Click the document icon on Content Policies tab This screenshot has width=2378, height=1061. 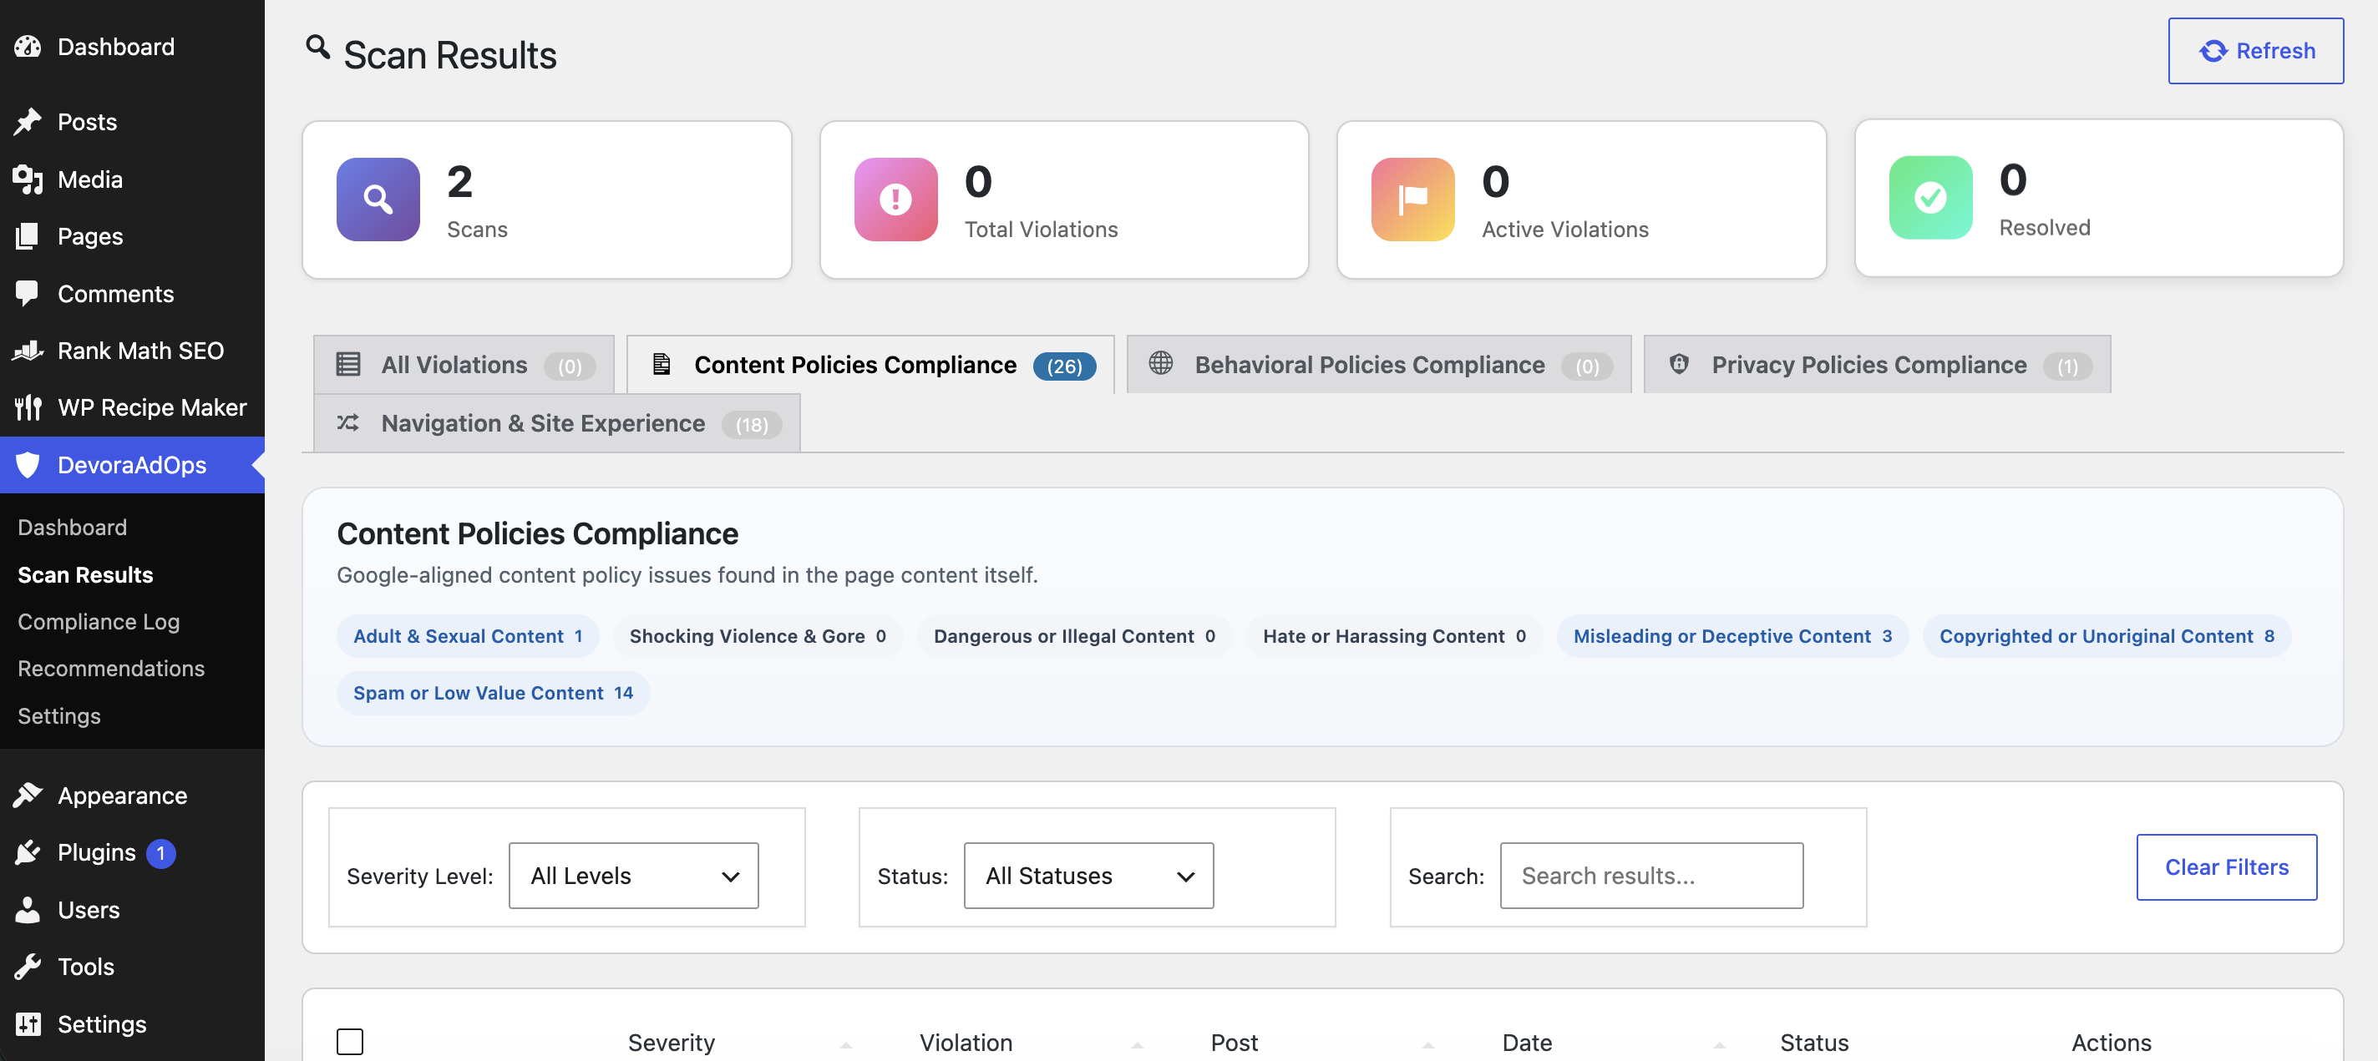661,363
